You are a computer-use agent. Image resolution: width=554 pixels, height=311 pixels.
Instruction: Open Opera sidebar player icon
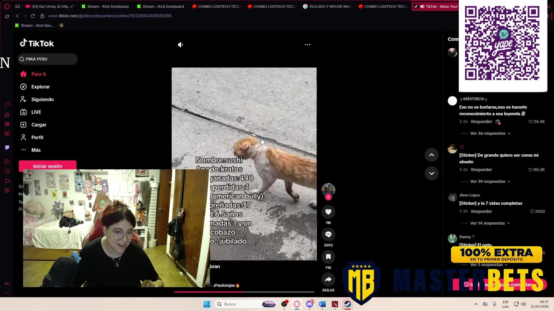[7, 162]
